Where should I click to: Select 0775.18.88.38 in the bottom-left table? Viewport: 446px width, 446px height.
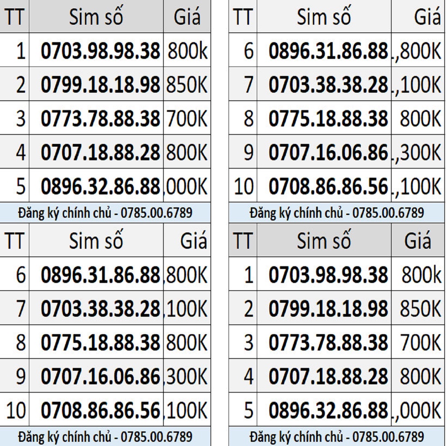(101, 342)
